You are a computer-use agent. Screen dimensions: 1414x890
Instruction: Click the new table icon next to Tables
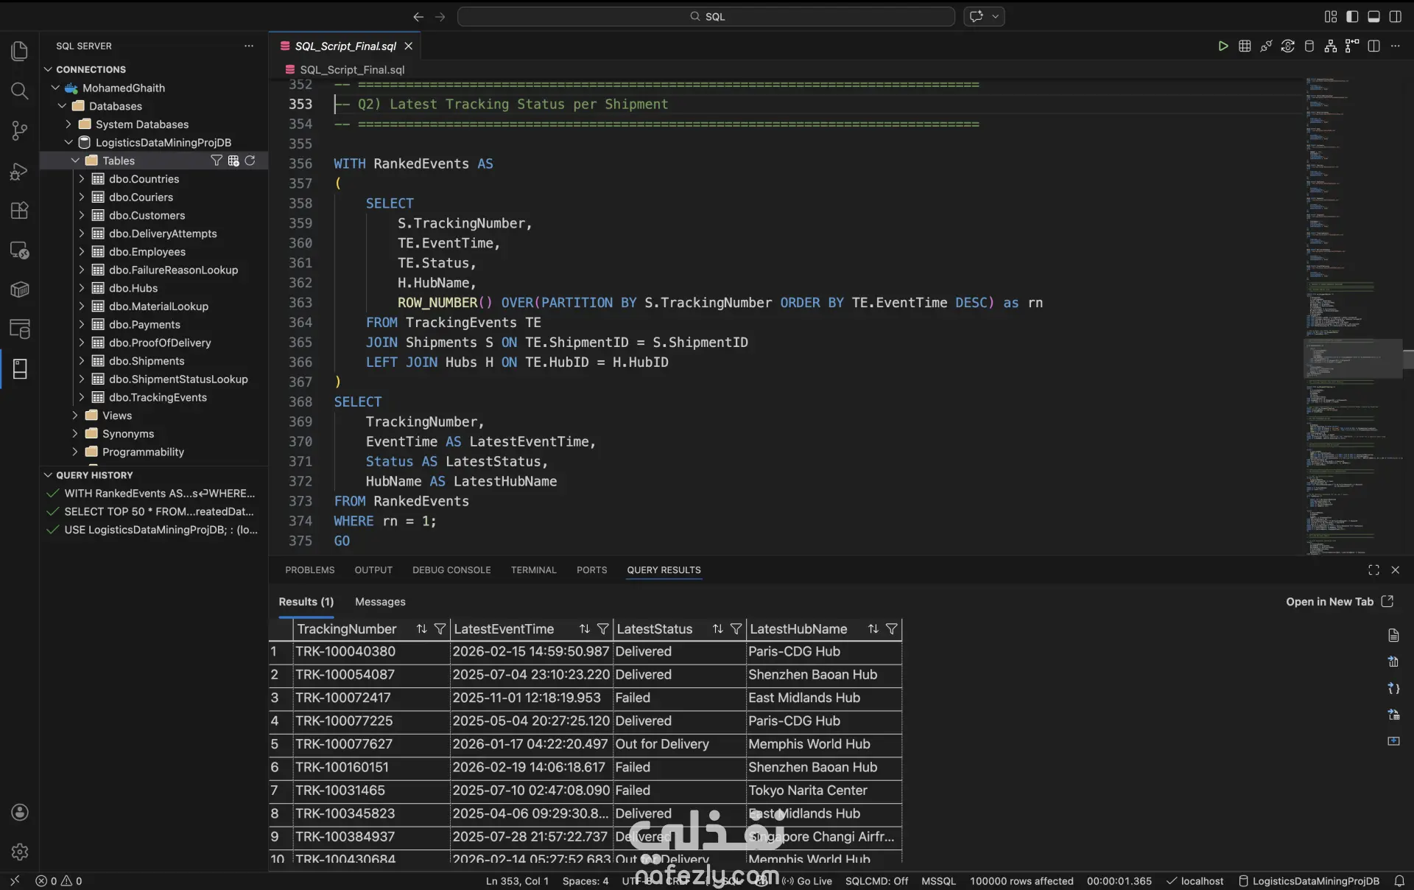[233, 161]
